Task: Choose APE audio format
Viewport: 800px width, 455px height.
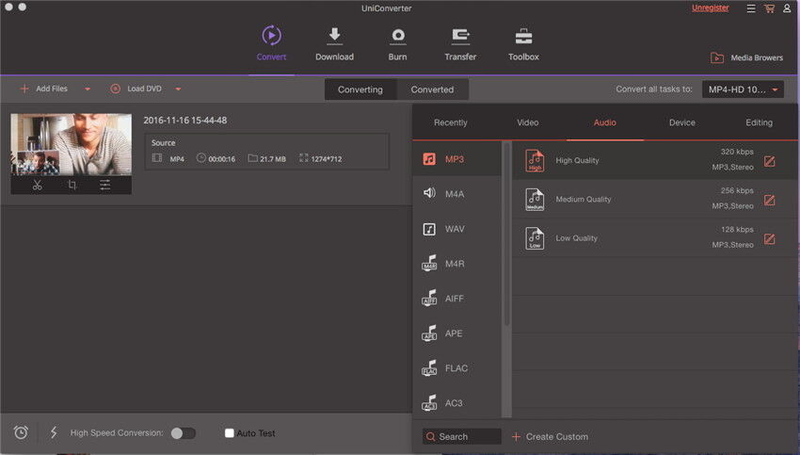Action: [x=457, y=333]
